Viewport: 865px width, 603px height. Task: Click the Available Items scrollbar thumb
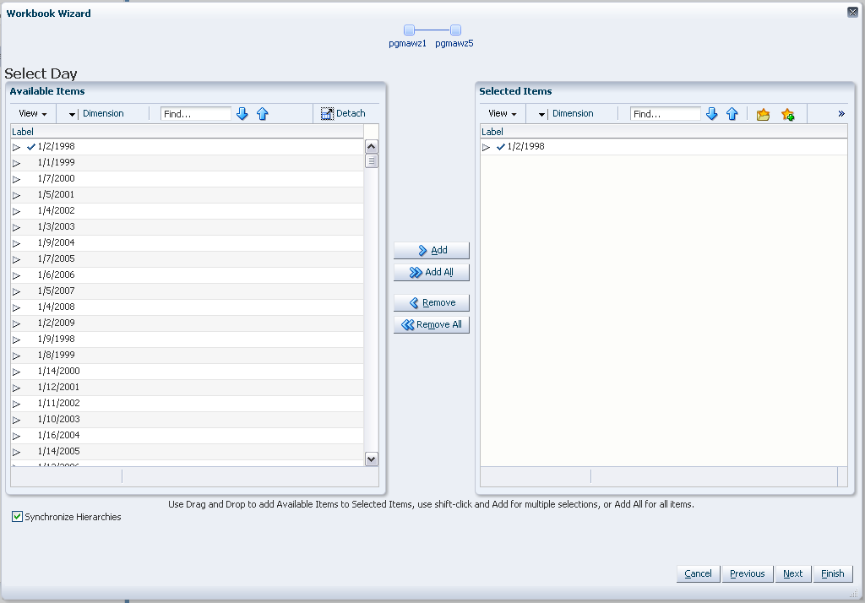372,161
